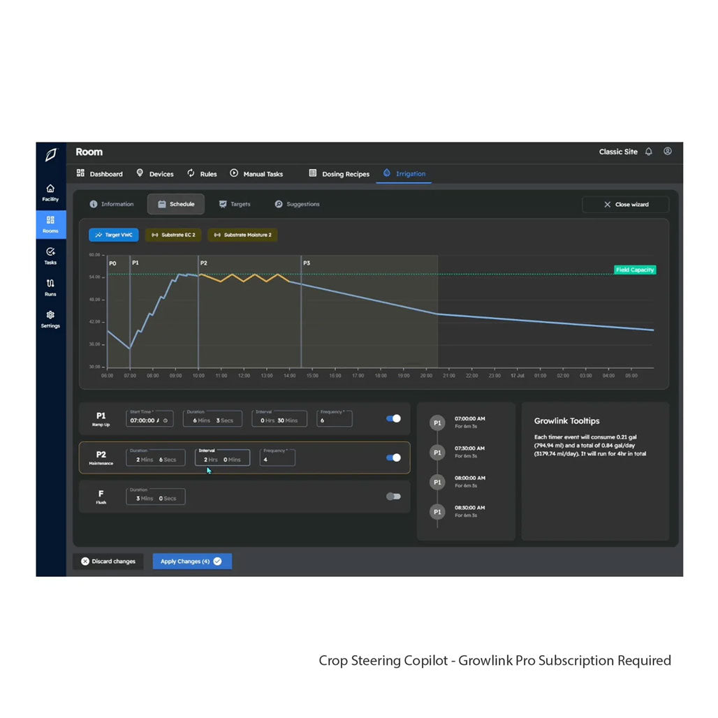Switch to the Dosing Recipes tab
The height and width of the screenshot is (718, 718).
339,174
